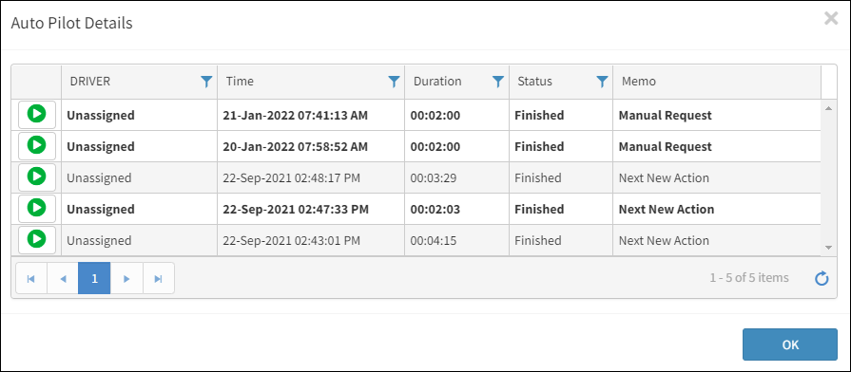Image resolution: width=851 pixels, height=372 pixels.
Task: Open the Duration column filter
Action: click(x=497, y=82)
